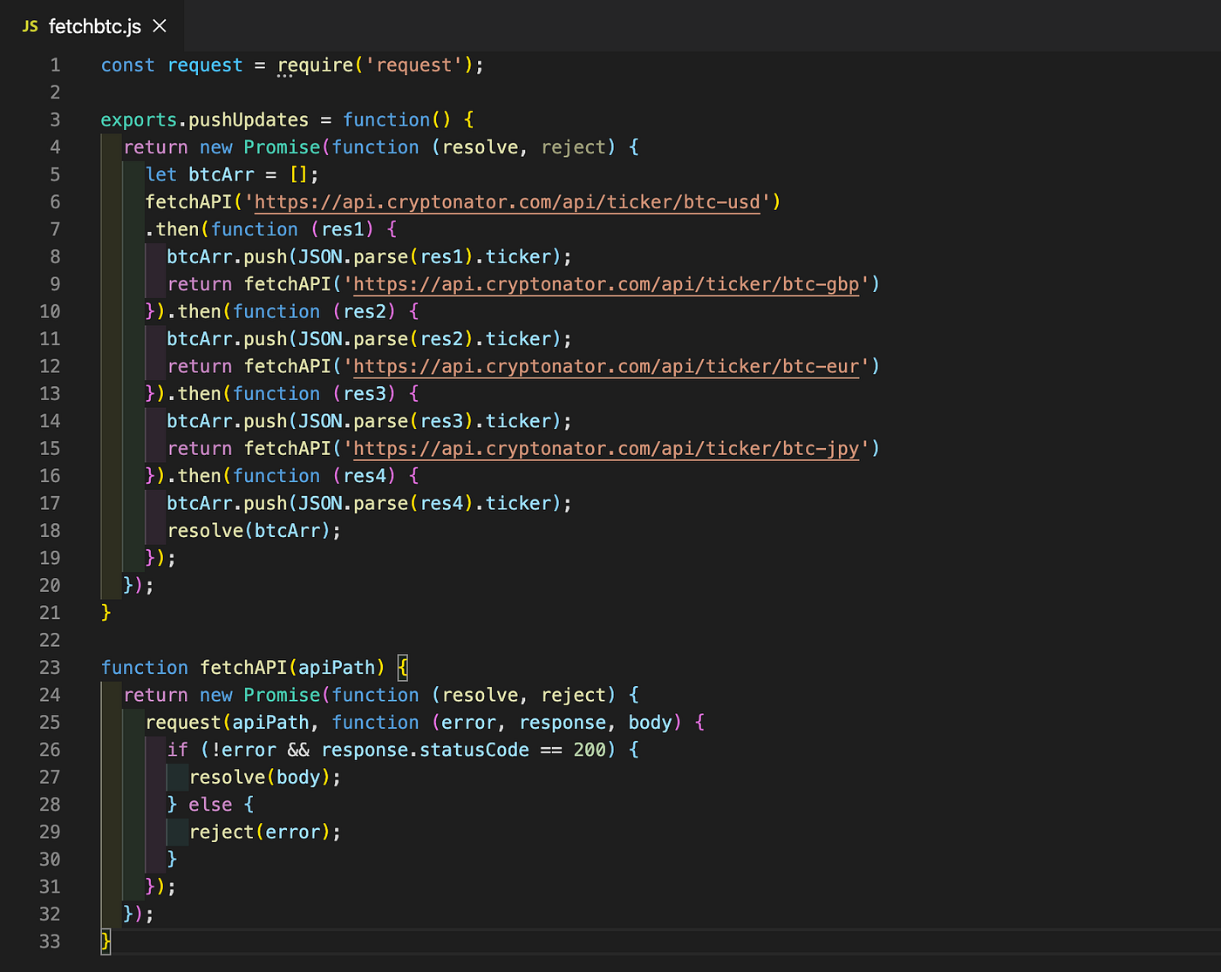Click 'request(apiPath' call on line 25
This screenshot has height=972, width=1221.
[227, 723]
